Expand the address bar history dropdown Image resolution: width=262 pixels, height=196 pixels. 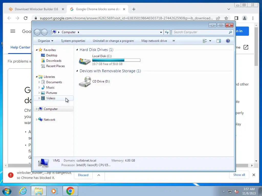tap(161, 32)
